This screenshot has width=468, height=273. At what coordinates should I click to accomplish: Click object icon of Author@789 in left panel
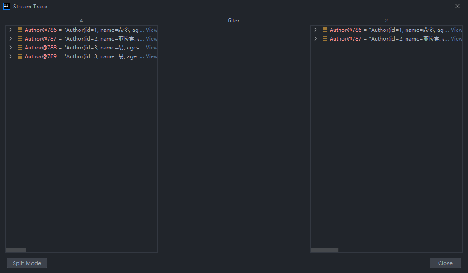pyautogui.click(x=20, y=56)
